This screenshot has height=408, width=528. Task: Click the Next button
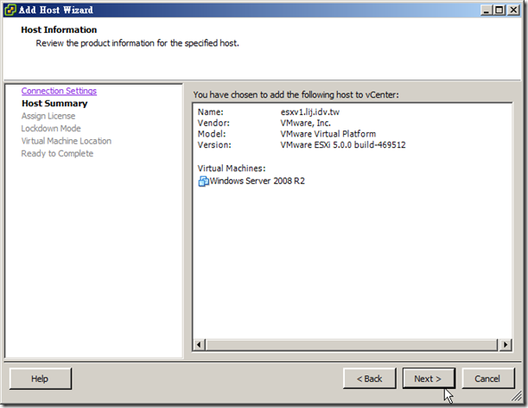point(429,379)
